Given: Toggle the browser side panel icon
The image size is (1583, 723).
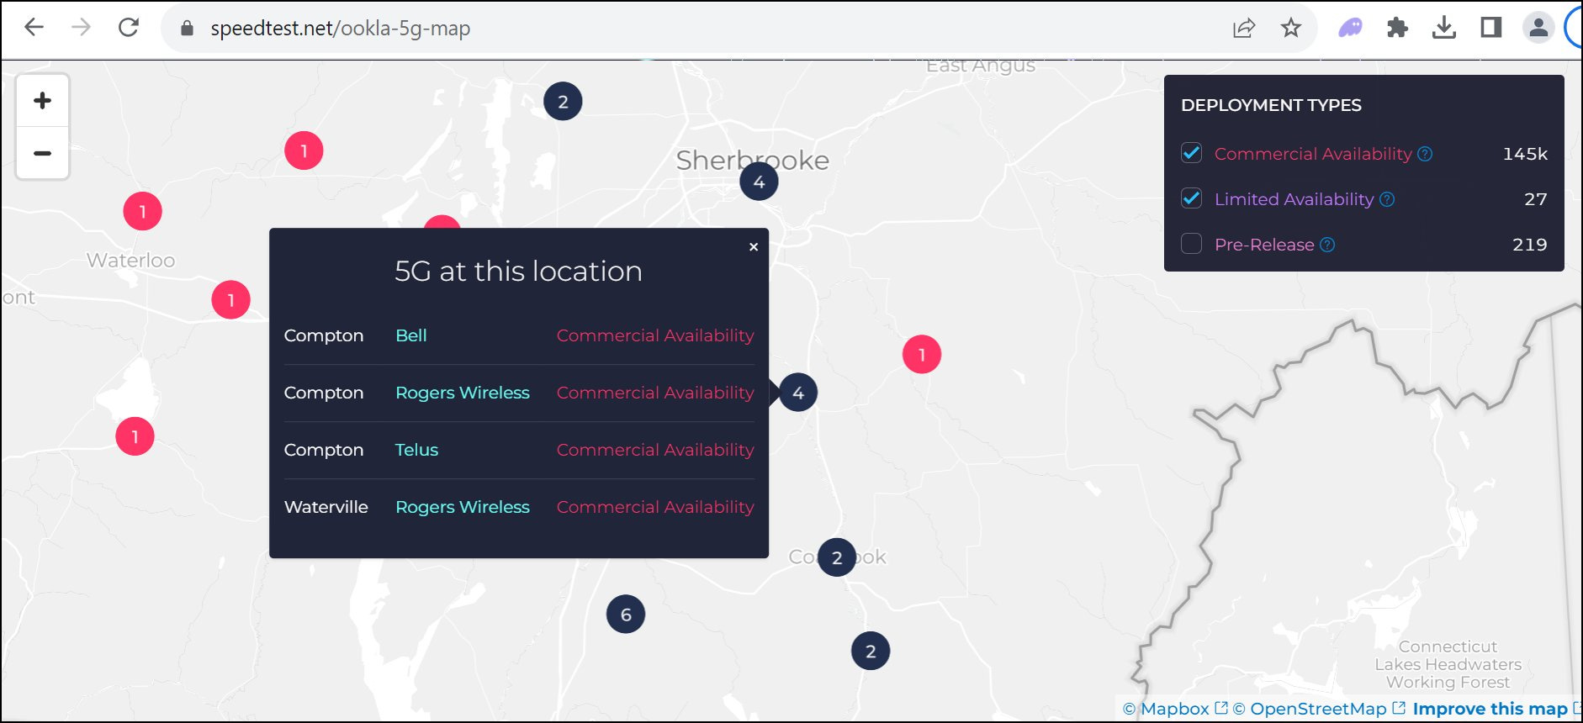Looking at the screenshot, I should tap(1491, 28).
